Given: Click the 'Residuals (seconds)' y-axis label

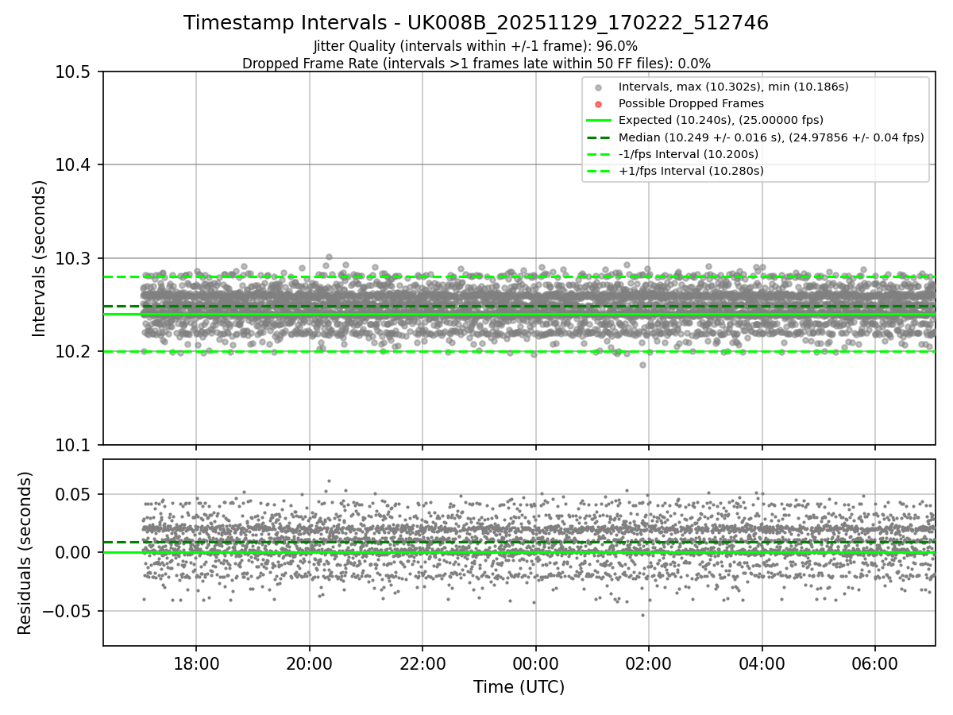Looking at the screenshot, I should (25, 553).
